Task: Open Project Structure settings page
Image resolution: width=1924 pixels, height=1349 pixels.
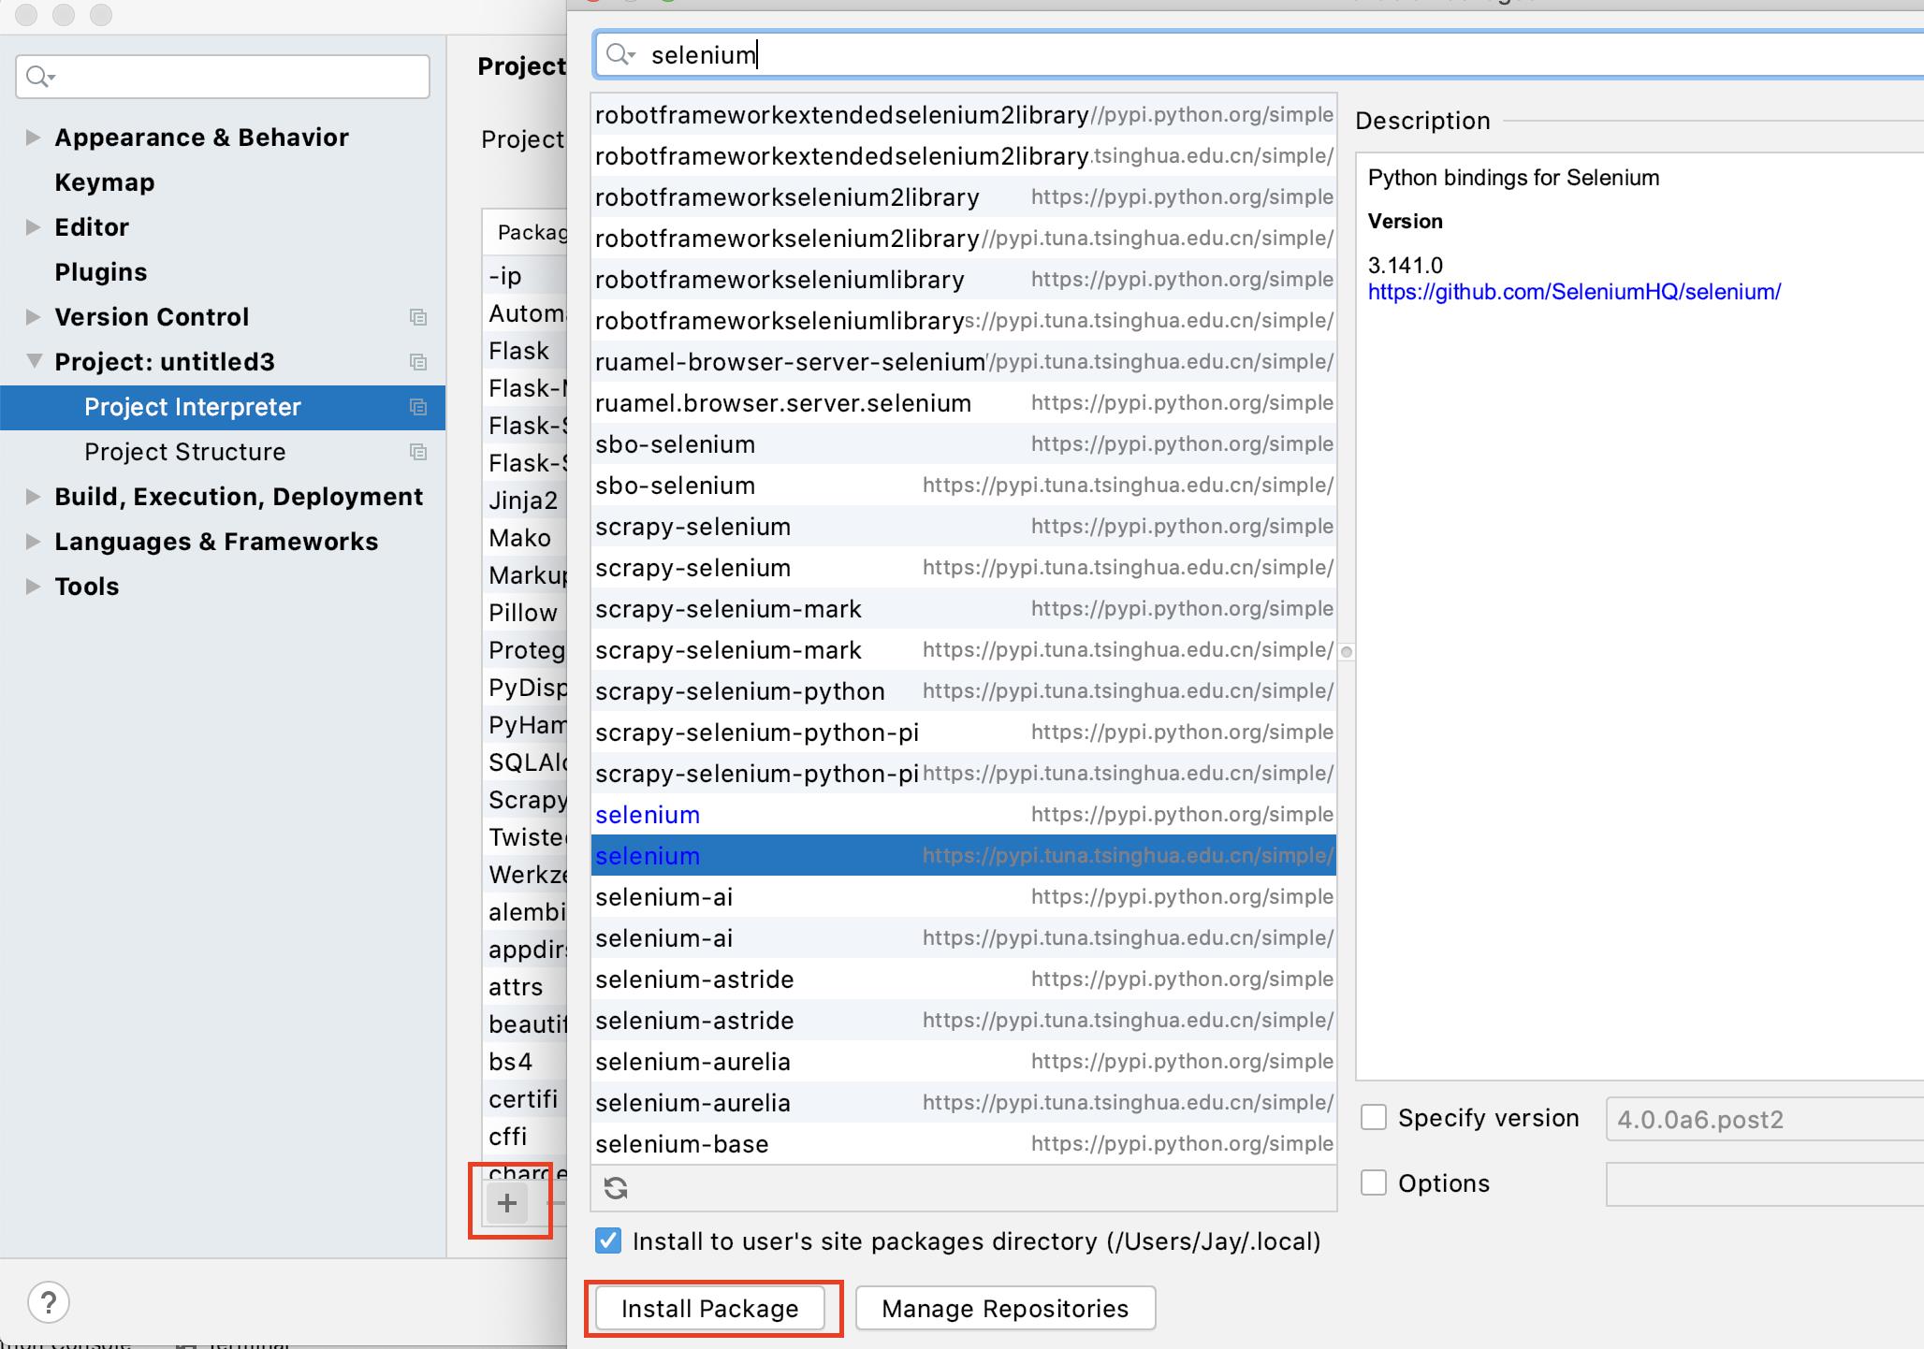Action: (185, 452)
